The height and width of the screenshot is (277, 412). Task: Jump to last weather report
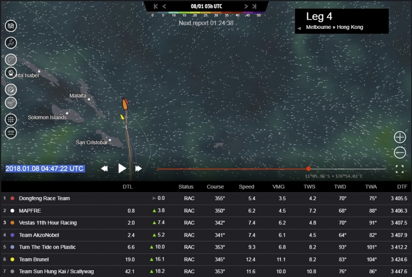254,6
